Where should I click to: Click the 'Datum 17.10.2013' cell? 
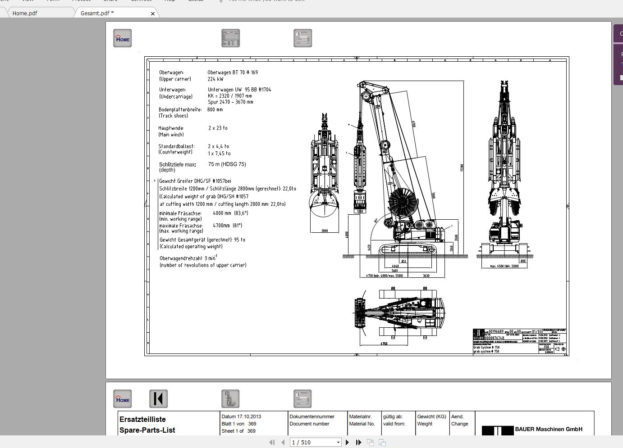(x=241, y=416)
